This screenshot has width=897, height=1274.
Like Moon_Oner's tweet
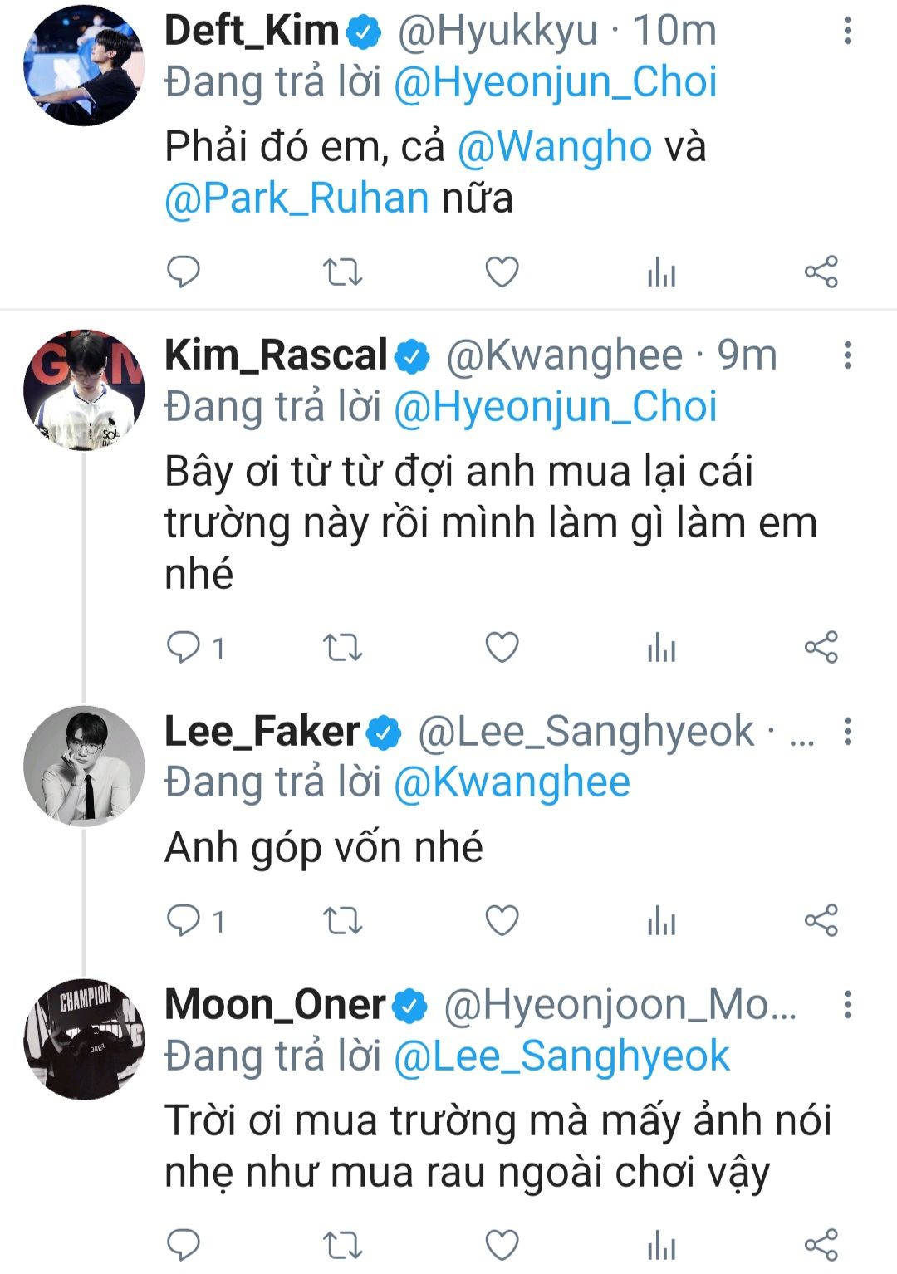click(x=502, y=1244)
